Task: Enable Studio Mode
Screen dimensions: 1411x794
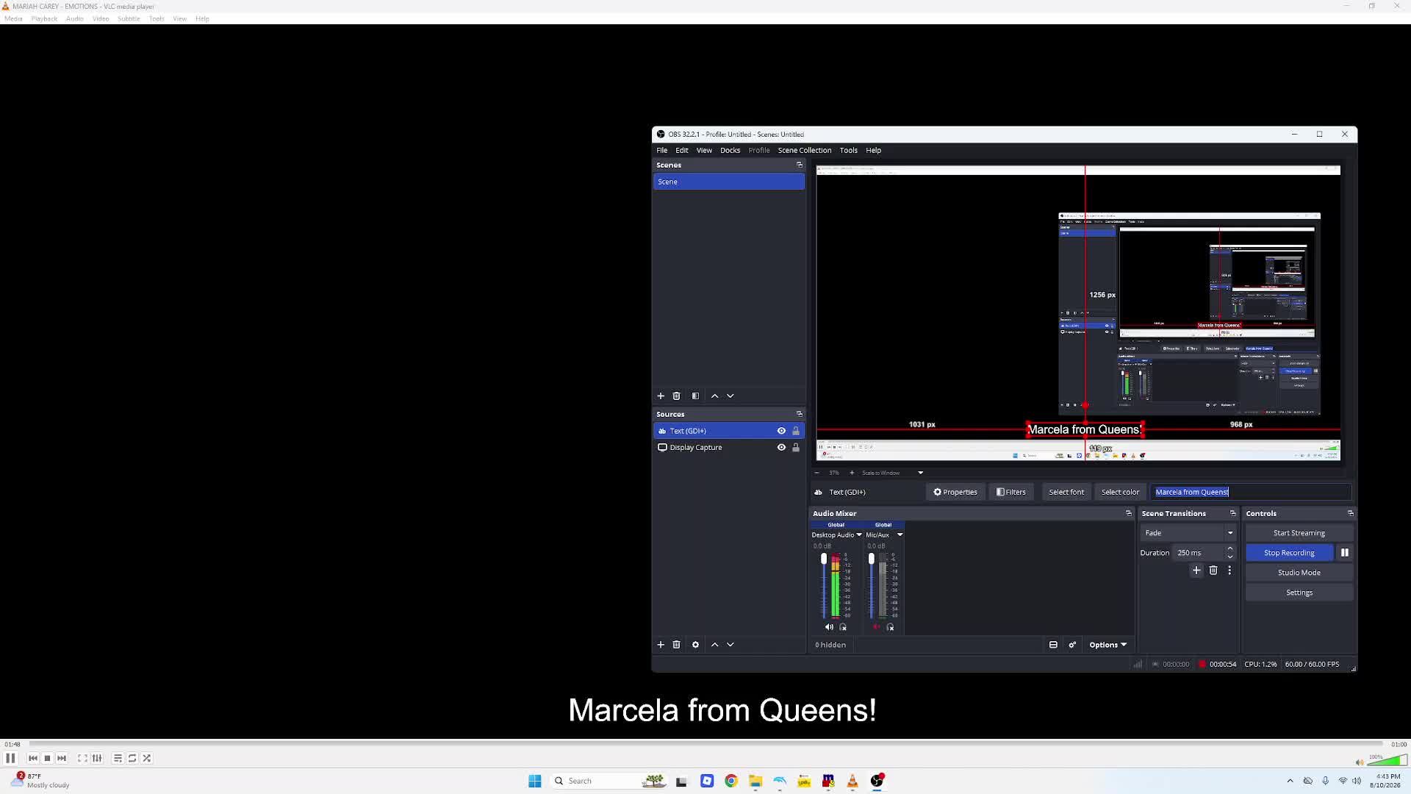Action: coord(1299,573)
